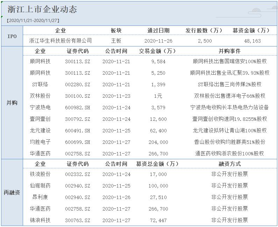Image resolution: width=278 pixels, height=227 pixels.
Task: Select the stock code 002332.SZ
Action: point(78,174)
